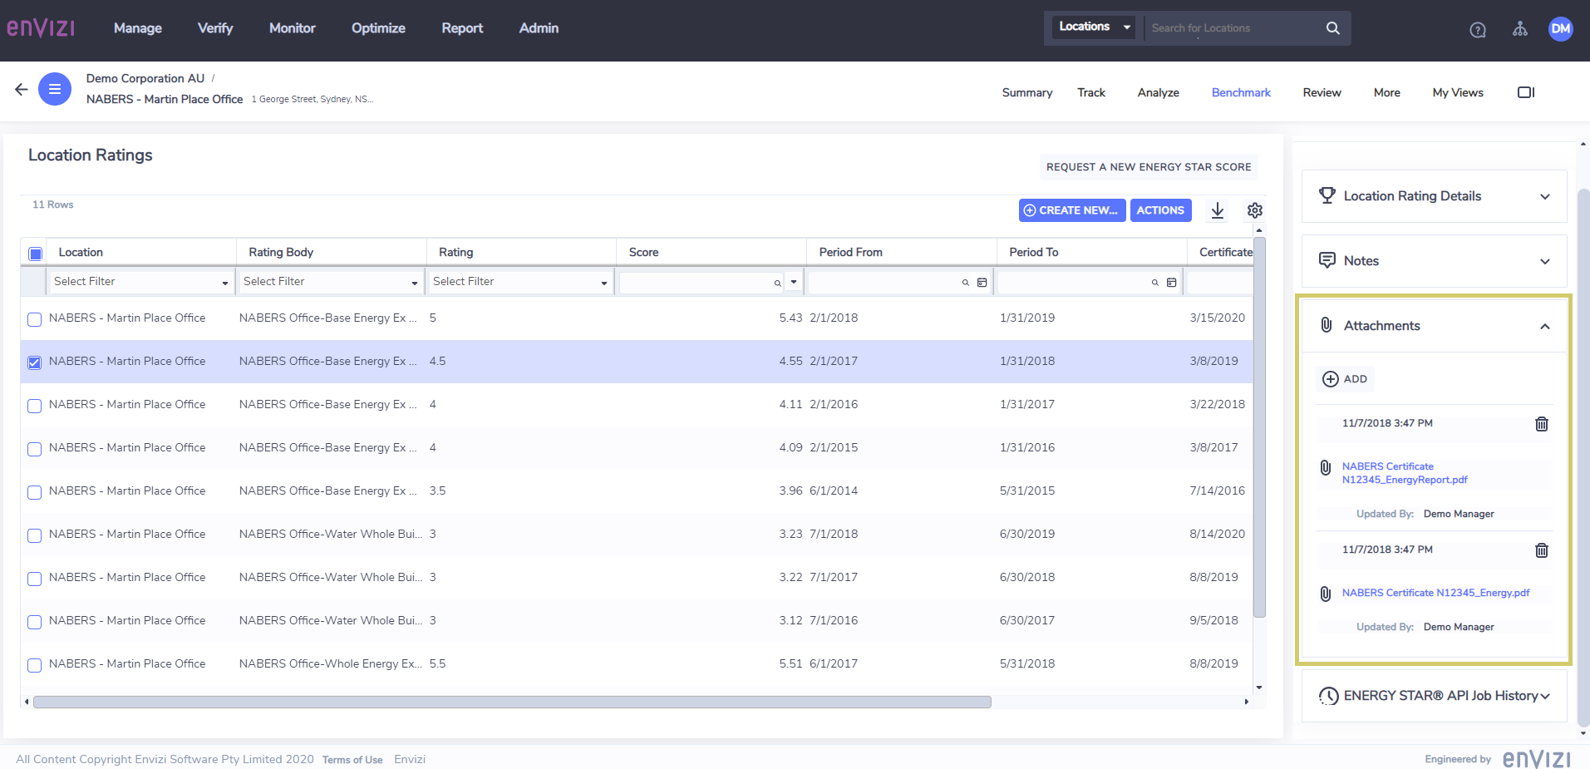Open the organization hierarchy icon
The image size is (1590, 769).
pos(1520,29)
